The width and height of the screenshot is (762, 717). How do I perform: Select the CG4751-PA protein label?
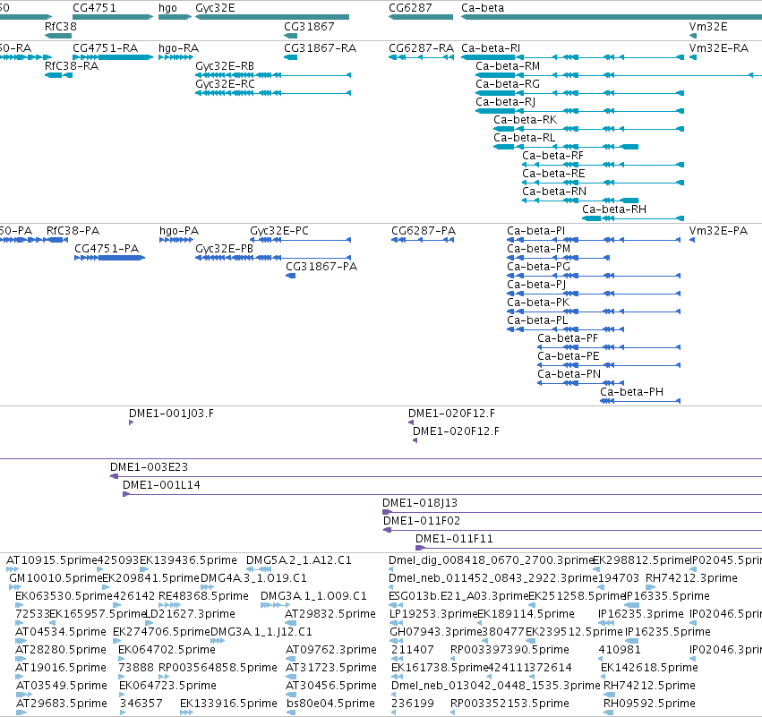point(107,249)
